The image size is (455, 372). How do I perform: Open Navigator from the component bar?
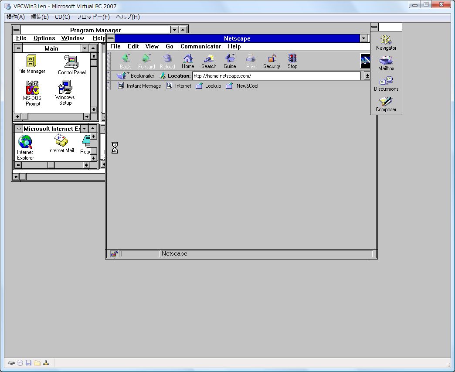386,42
